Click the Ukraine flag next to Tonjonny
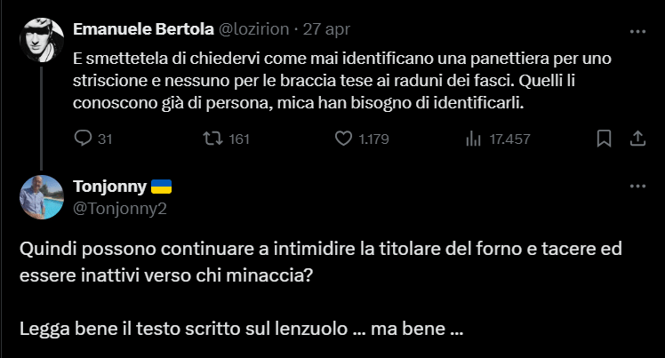Viewport: 665px width, 358px height. [161, 187]
